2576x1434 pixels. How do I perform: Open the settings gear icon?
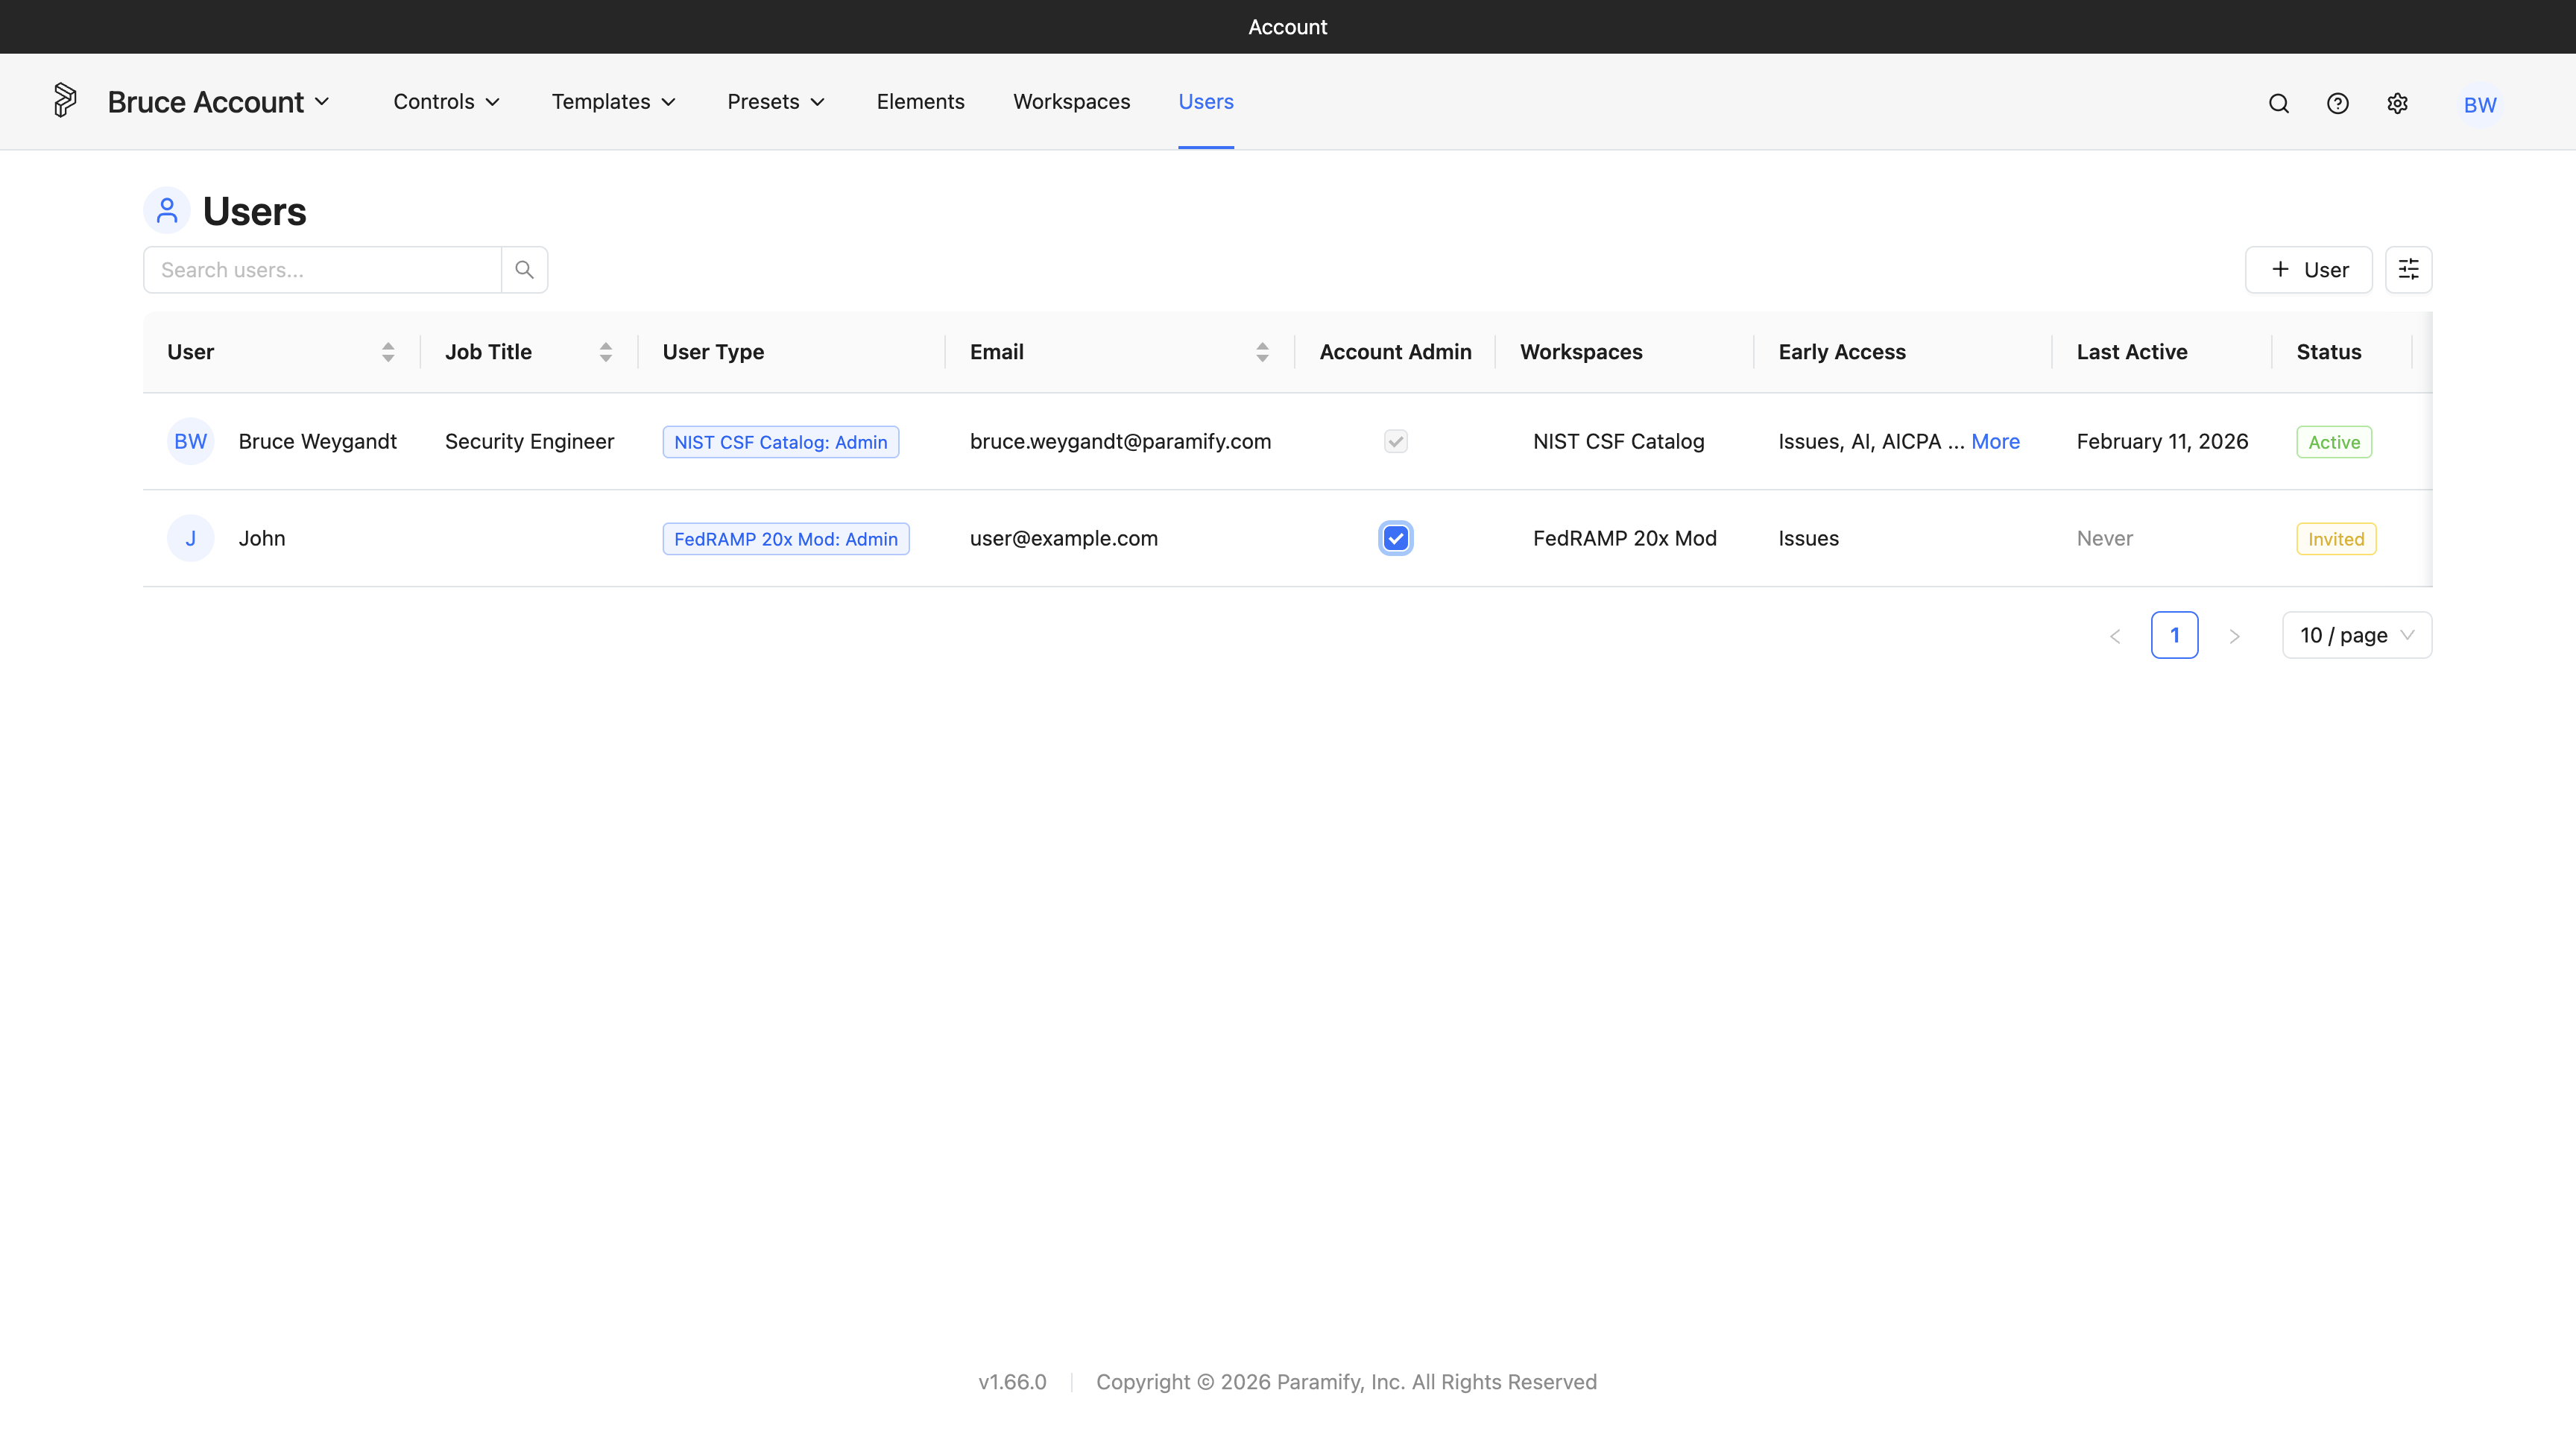click(2397, 103)
